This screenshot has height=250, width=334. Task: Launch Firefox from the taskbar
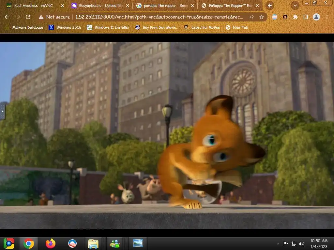[x=51, y=243]
